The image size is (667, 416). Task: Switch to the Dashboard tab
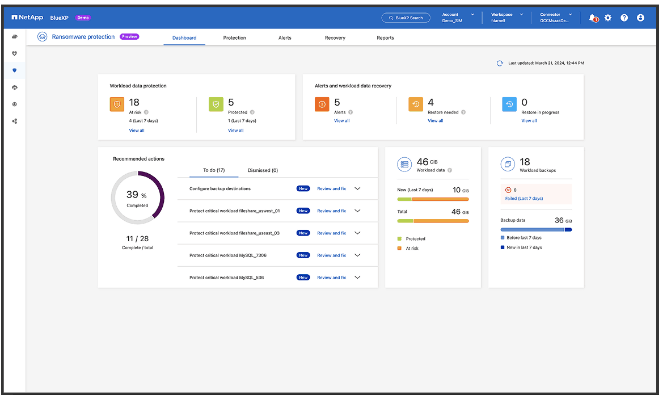[185, 38]
